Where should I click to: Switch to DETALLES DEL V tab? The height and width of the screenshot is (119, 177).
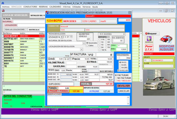point(37,15)
